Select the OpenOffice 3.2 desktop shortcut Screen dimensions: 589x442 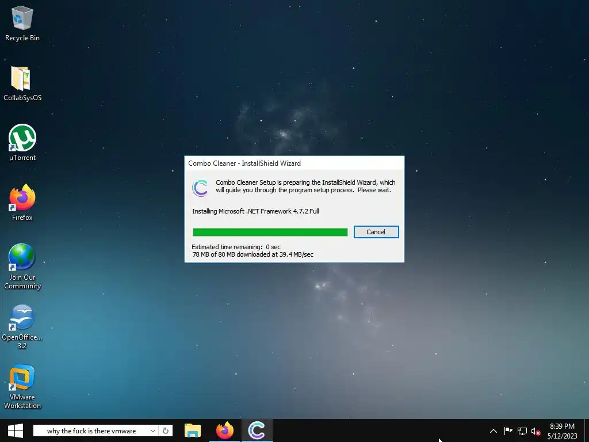(x=22, y=326)
